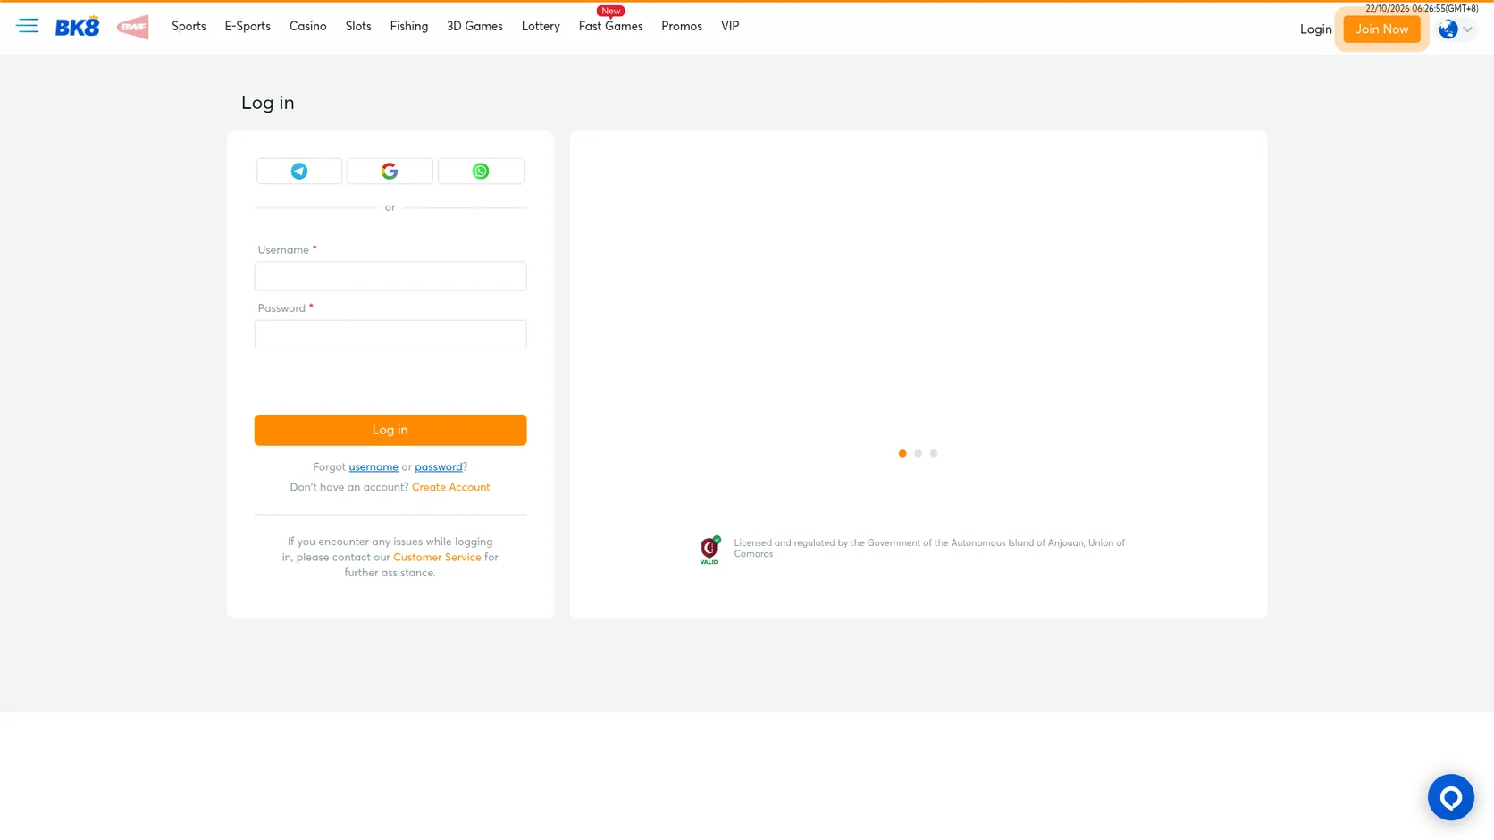Viewport: 1494px width, 840px height.
Task: Go to the Casino section
Action: tap(307, 26)
